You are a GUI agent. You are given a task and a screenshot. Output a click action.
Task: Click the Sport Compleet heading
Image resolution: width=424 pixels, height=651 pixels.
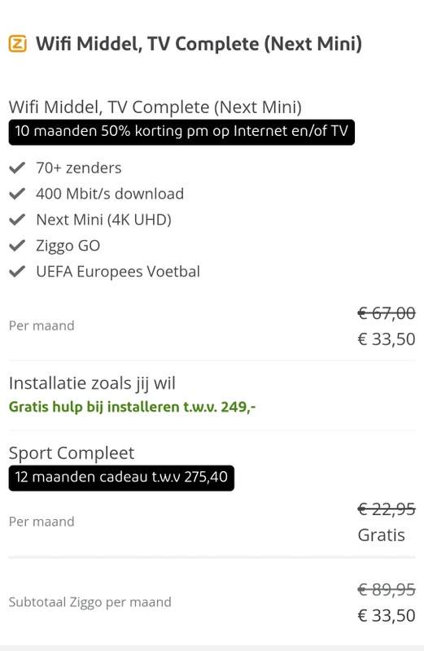point(72,453)
